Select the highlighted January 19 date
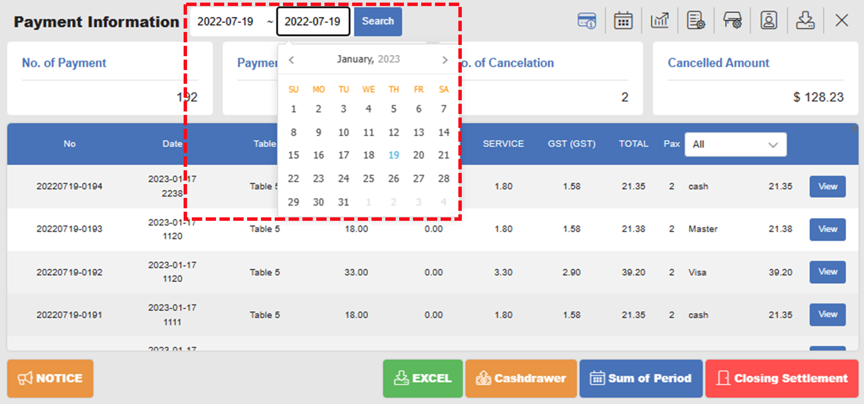 coord(394,155)
